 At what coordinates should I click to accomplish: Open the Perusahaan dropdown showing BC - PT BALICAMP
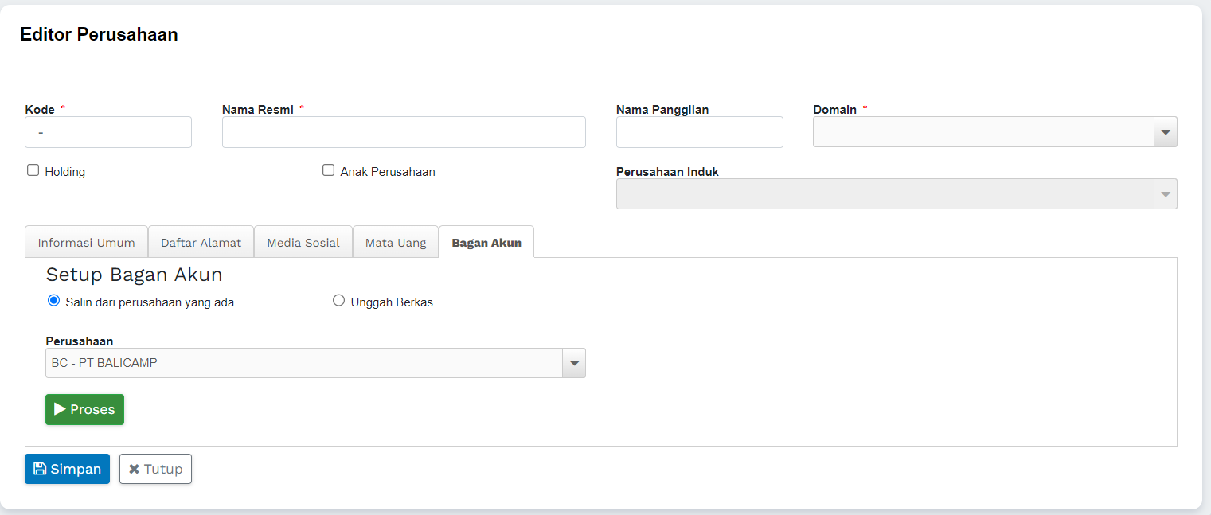(573, 363)
